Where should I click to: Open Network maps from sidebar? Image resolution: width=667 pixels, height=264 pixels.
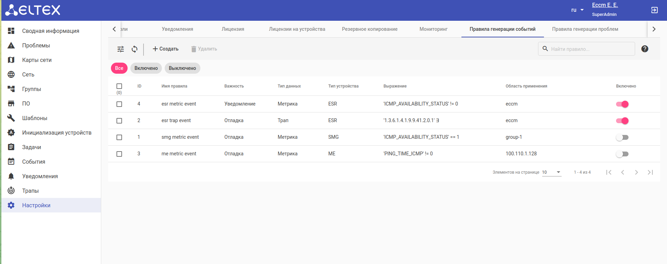click(x=37, y=60)
